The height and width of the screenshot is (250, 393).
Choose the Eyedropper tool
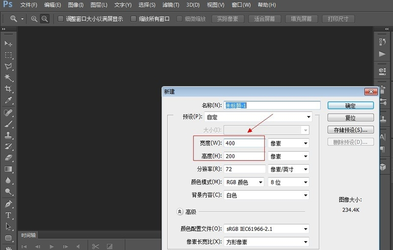(8, 101)
